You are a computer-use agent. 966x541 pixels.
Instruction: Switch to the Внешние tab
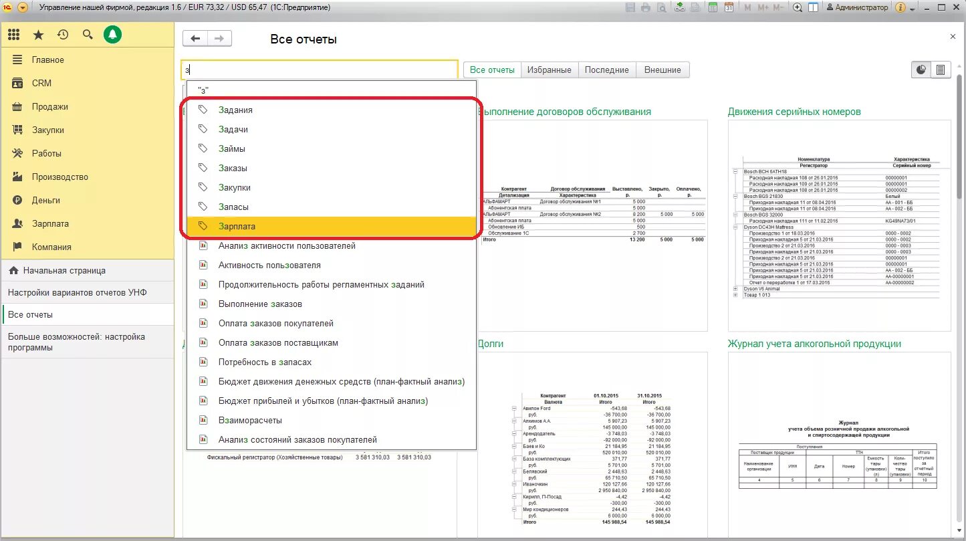point(662,70)
